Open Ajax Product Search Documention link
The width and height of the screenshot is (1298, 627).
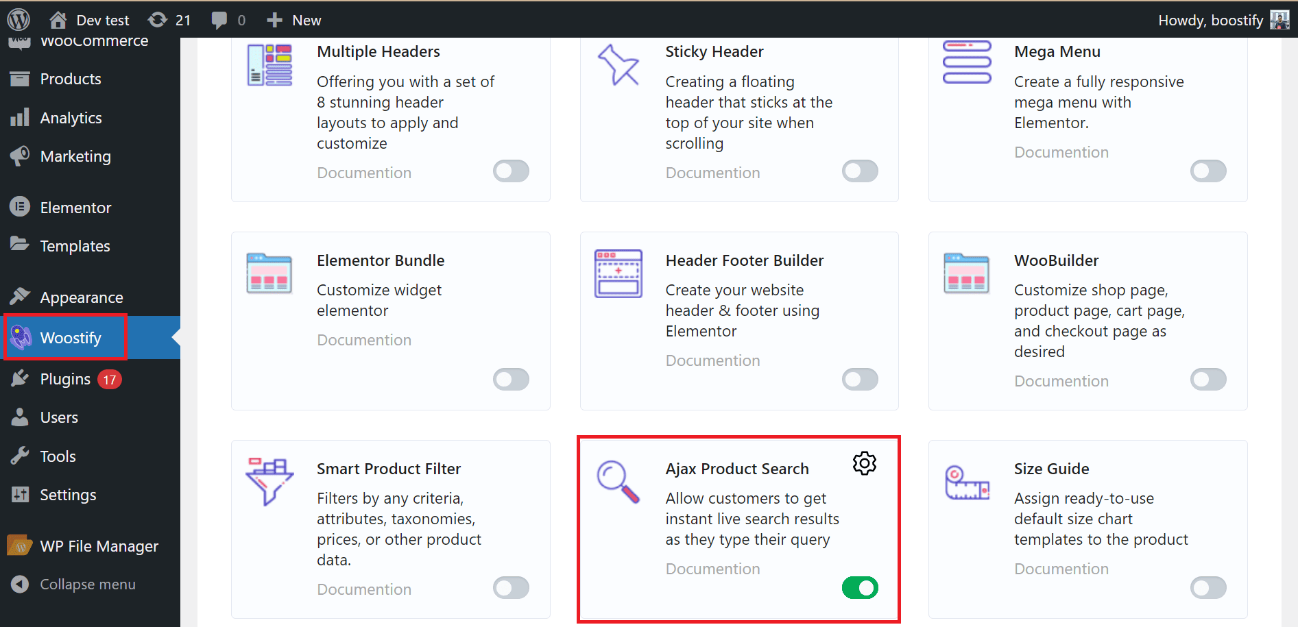tap(712, 569)
